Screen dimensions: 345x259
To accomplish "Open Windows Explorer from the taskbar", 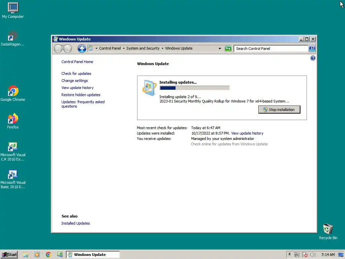I will pos(26,255).
